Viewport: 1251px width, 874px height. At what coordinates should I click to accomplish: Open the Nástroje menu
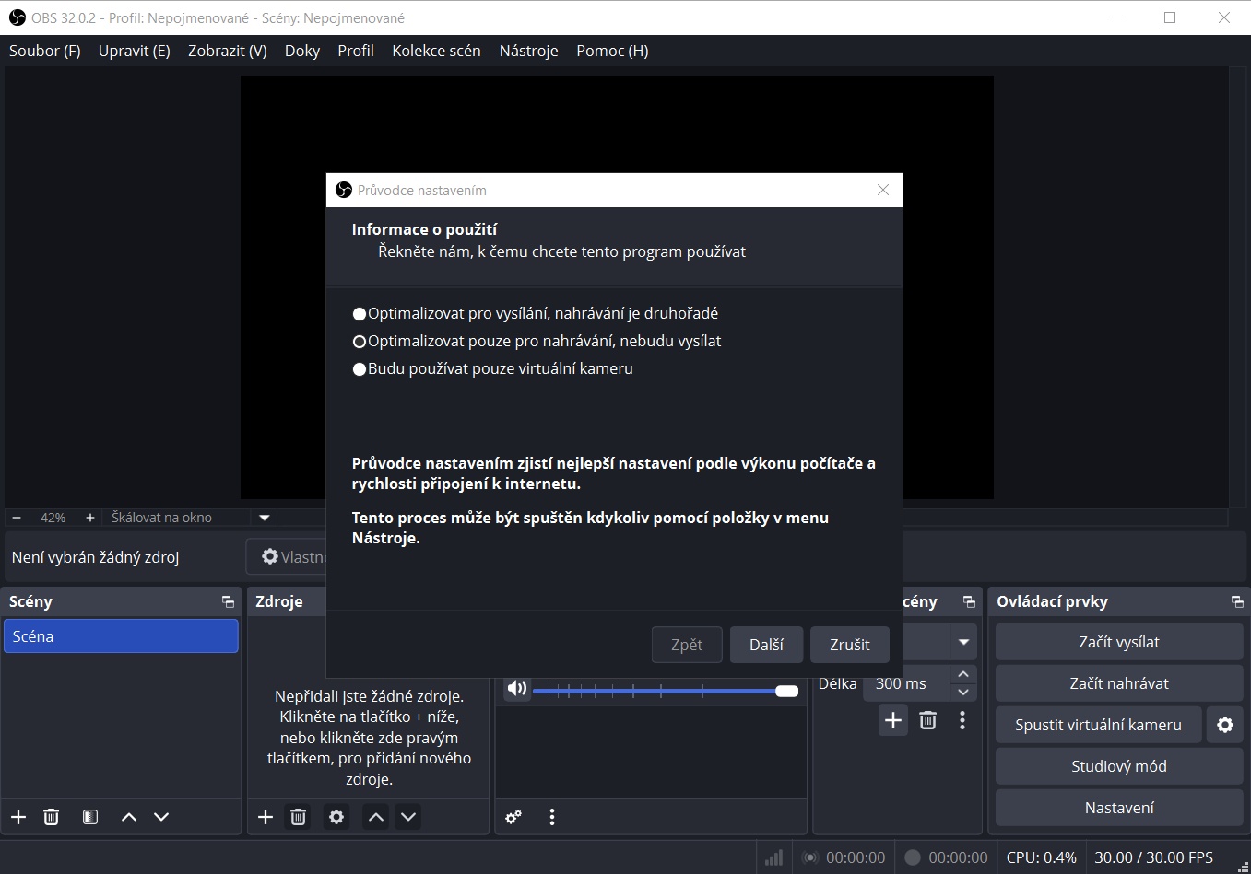[x=528, y=51]
